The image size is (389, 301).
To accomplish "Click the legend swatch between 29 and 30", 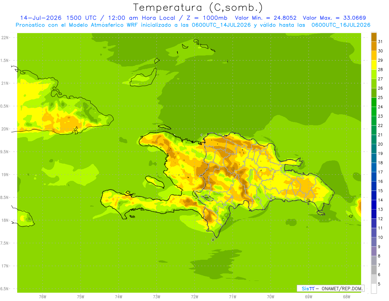I will (374, 56).
